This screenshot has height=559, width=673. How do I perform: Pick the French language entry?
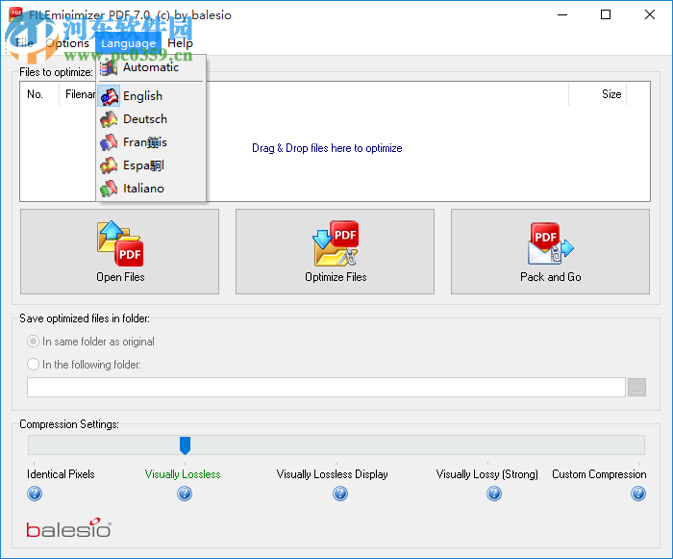(151, 142)
